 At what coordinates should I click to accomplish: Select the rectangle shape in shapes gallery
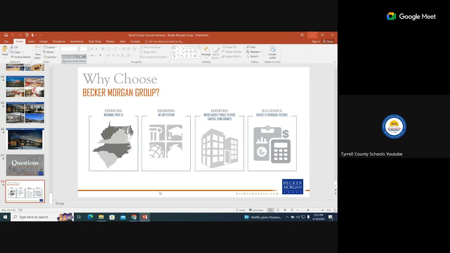[x=187, y=47]
